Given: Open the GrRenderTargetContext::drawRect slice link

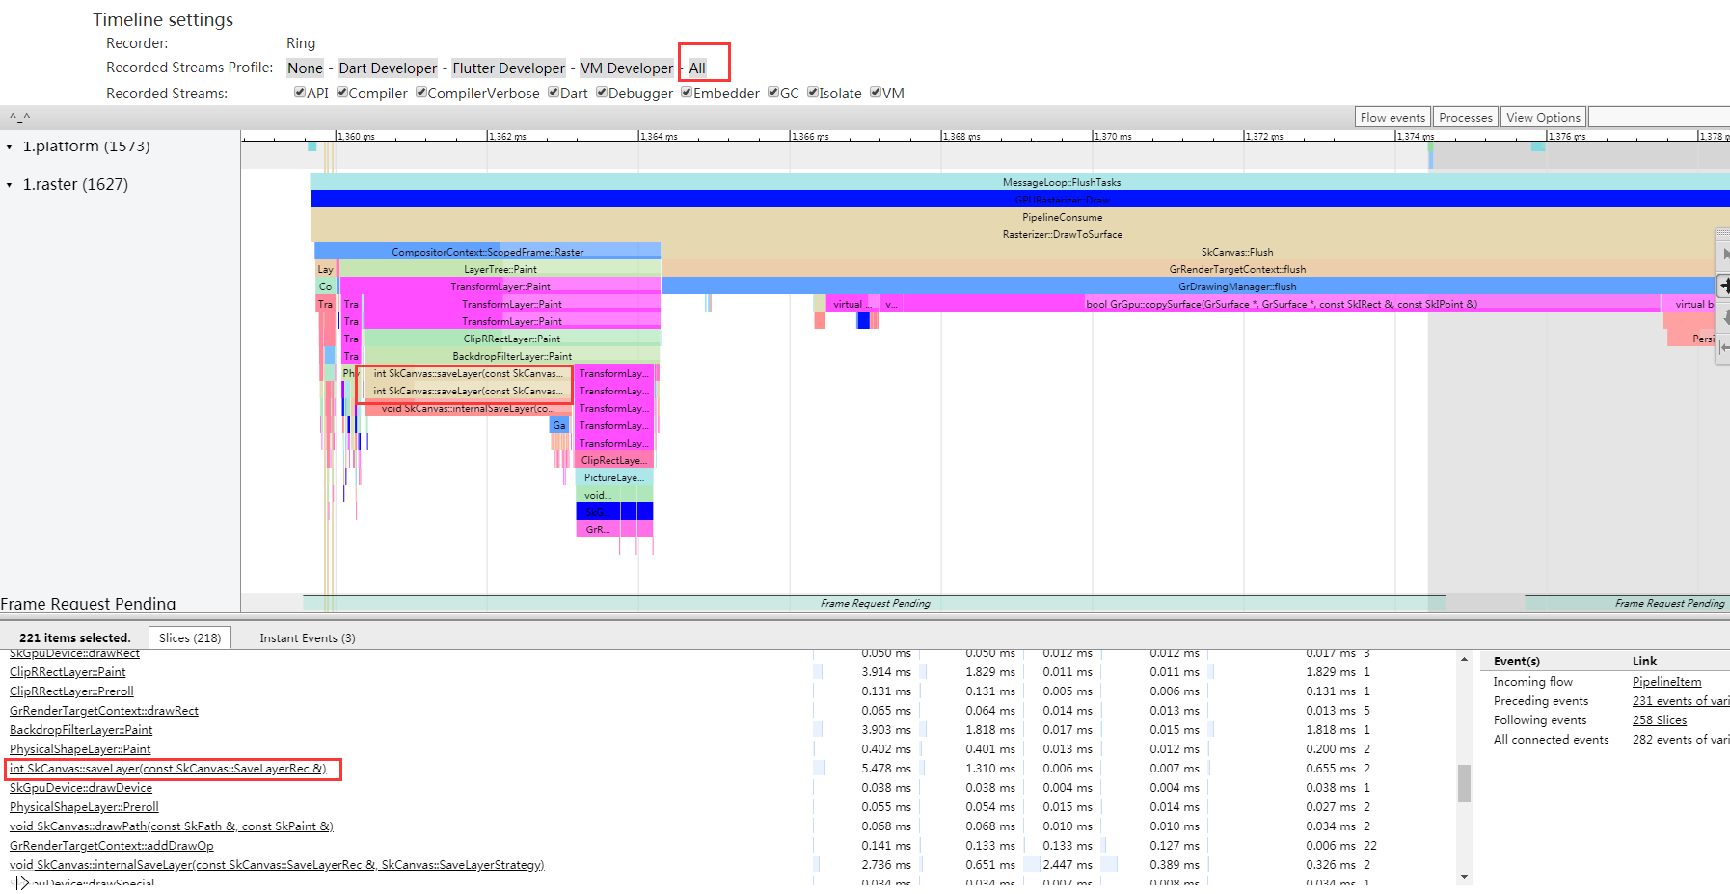Looking at the screenshot, I should click(x=104, y=710).
